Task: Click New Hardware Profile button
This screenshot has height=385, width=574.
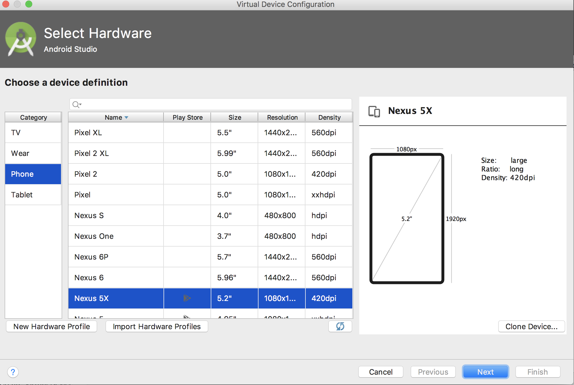Action: coord(52,327)
